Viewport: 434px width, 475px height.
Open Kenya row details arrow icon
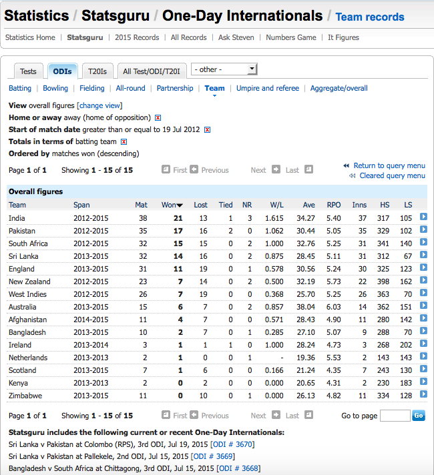point(423,382)
